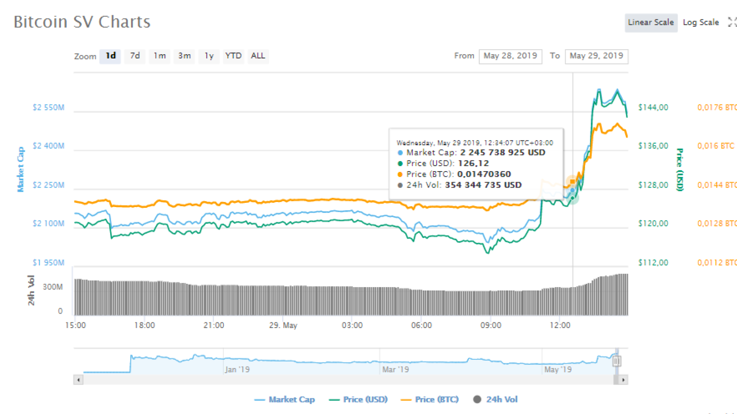Click the 12:00 time axis label
This screenshot has height=414, width=737.
[560, 325]
